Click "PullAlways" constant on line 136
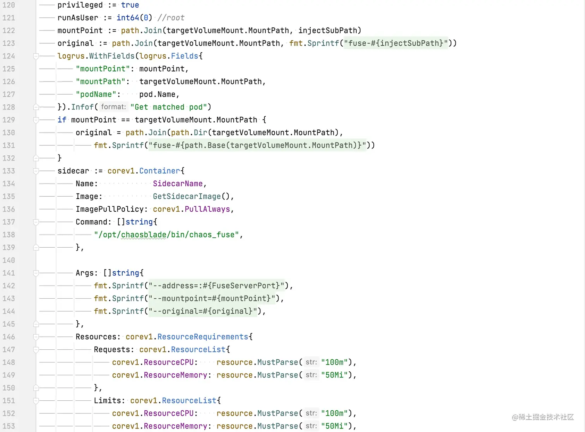Screen dimensions: 585x432 (x=207, y=209)
